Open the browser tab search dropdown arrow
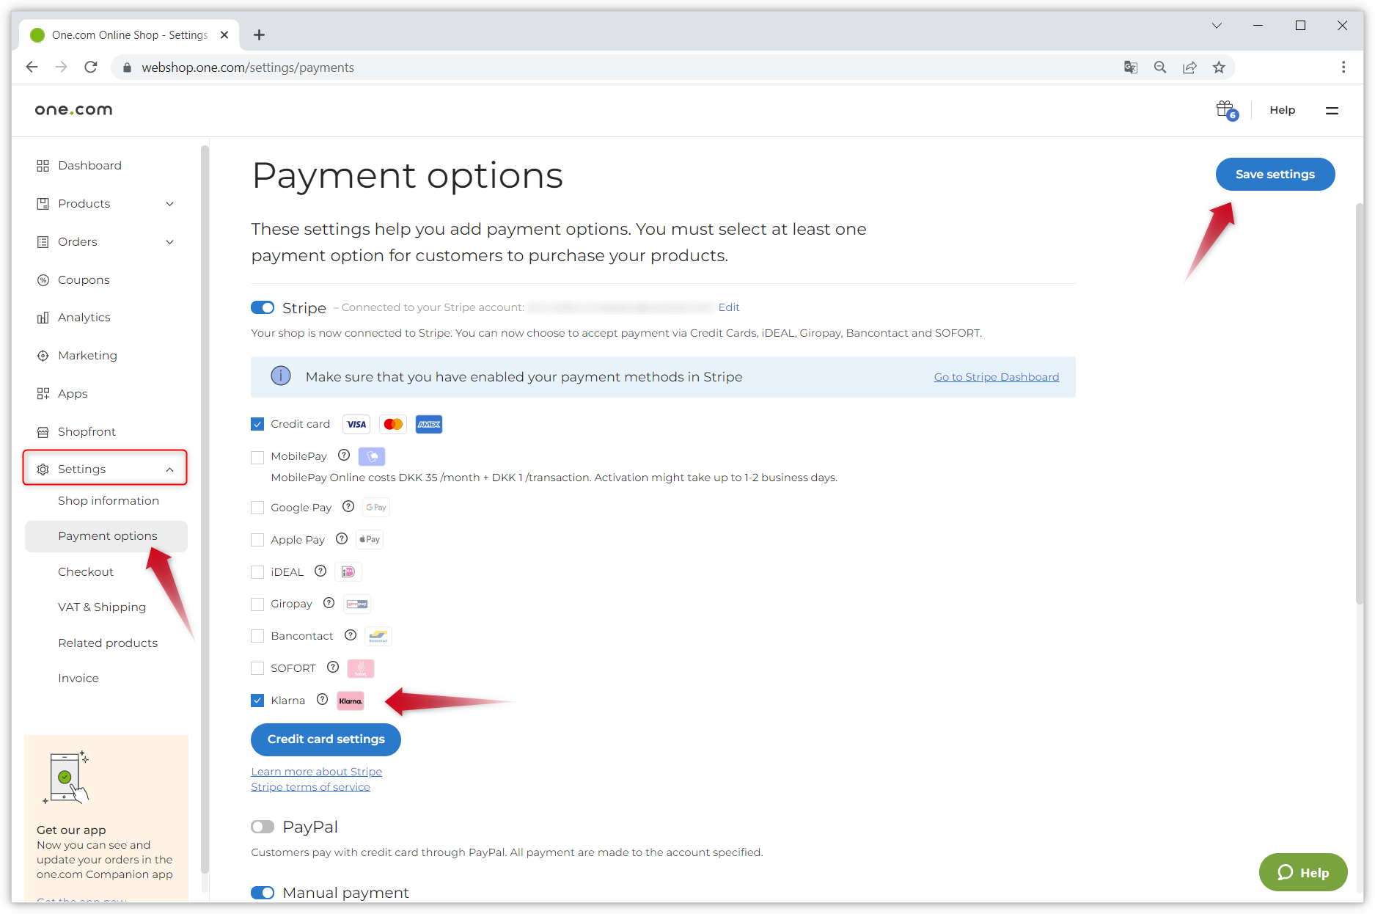The width and height of the screenshot is (1375, 914). (x=1217, y=26)
